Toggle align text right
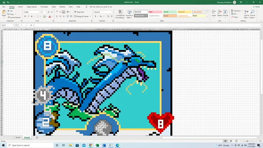 (63, 16)
